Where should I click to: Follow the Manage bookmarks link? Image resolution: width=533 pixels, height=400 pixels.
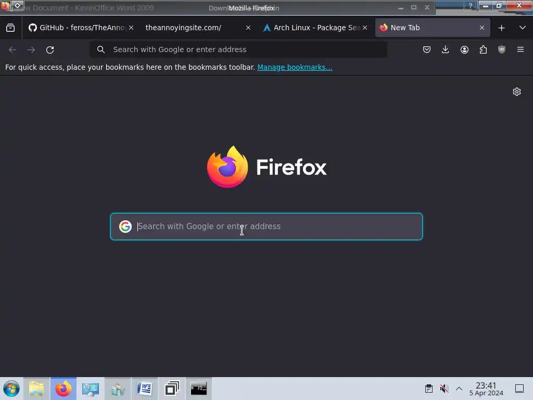pos(295,67)
